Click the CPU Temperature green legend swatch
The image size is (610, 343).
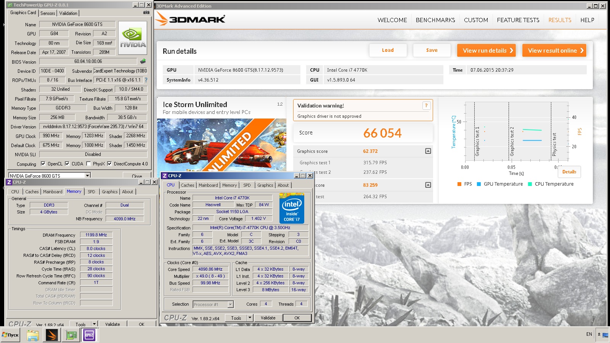[x=530, y=184]
